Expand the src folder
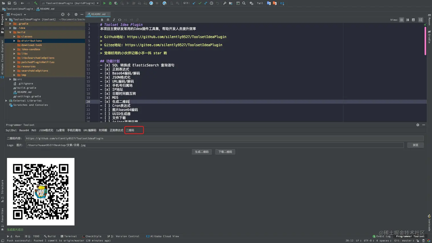Image resolution: width=432 pixels, height=243 pixels. [x=10, y=79]
